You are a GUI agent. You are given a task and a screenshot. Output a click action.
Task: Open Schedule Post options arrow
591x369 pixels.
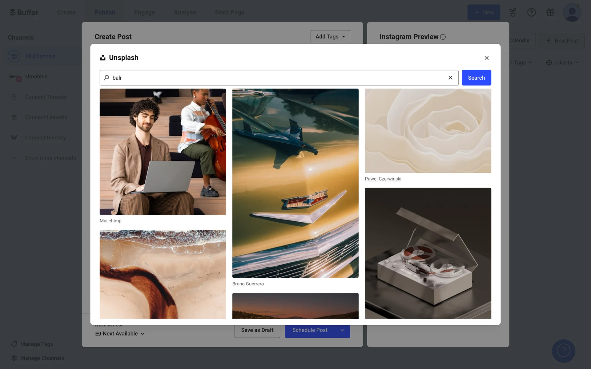[342, 330]
